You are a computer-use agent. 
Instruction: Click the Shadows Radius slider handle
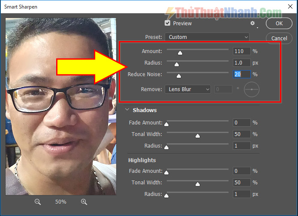[x=166, y=147]
